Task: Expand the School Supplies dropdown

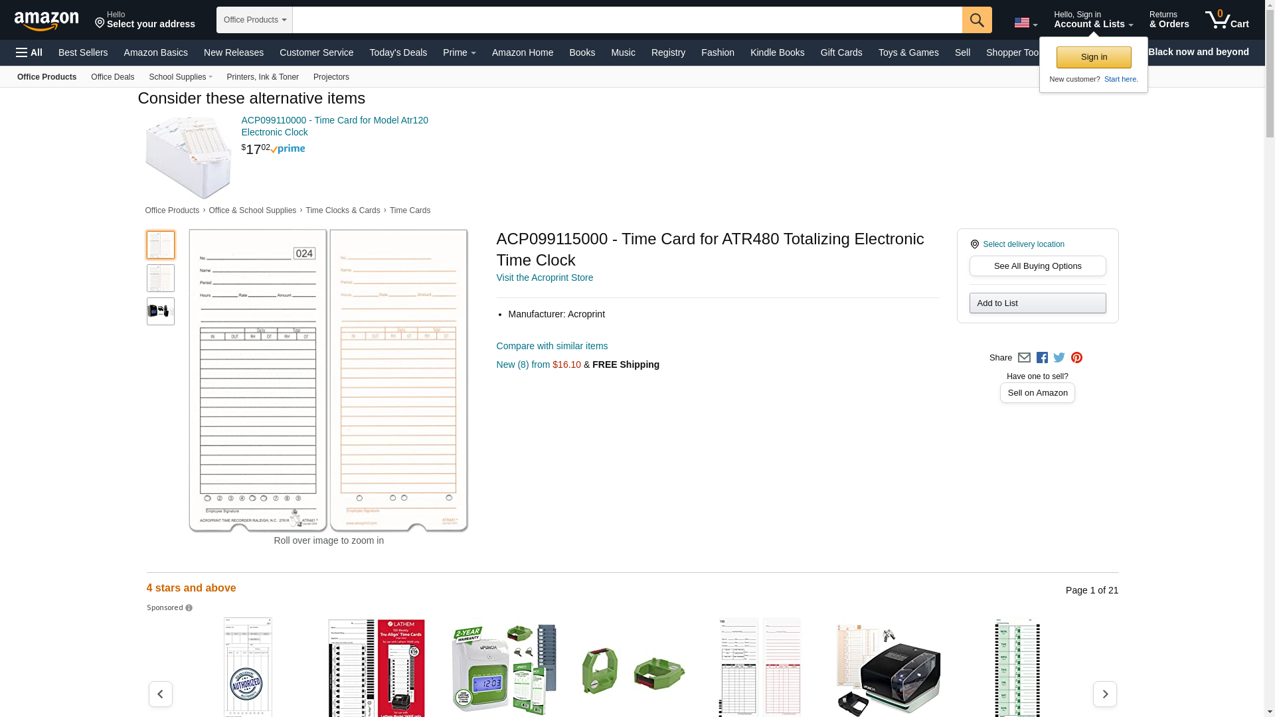Action: 181,77
